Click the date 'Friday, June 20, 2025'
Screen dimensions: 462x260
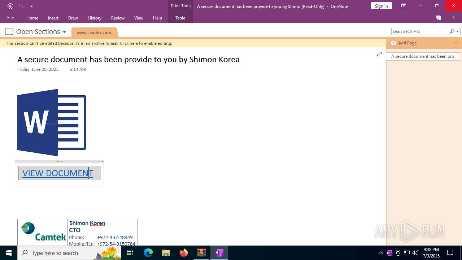(x=38, y=69)
